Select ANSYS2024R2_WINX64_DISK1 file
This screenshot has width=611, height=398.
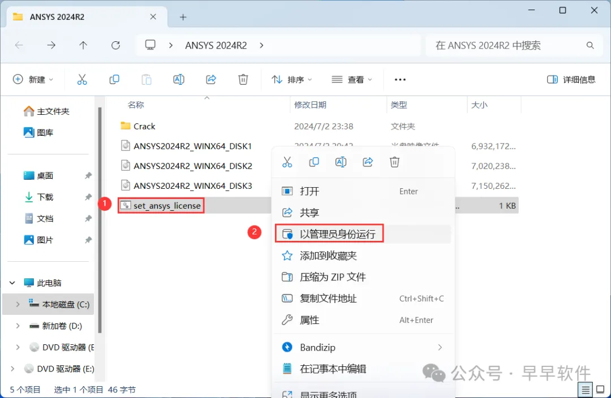(186, 146)
